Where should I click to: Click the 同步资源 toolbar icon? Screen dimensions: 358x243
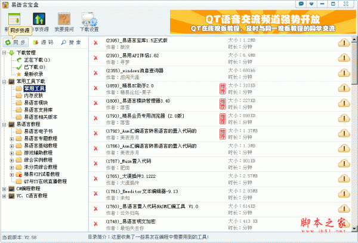pos(14,19)
